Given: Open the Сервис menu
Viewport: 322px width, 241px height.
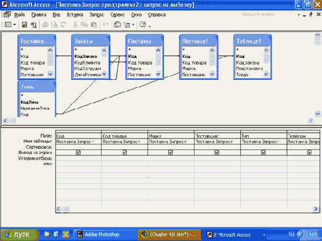Looking at the screenshot, I should (x=118, y=15).
